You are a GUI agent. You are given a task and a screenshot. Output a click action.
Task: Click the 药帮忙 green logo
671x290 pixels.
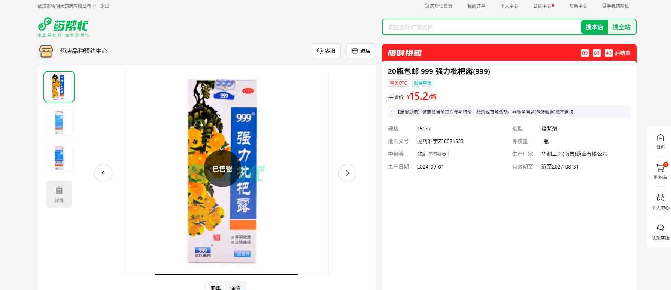tap(63, 27)
